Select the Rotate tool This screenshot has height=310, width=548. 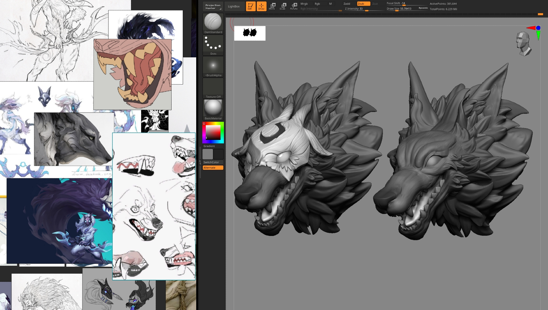coord(294,6)
